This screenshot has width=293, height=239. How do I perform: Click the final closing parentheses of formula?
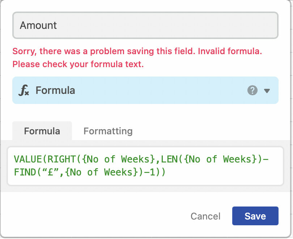click(160, 172)
